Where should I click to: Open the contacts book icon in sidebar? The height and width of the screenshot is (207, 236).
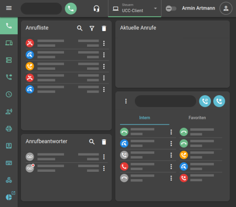(x=9, y=146)
